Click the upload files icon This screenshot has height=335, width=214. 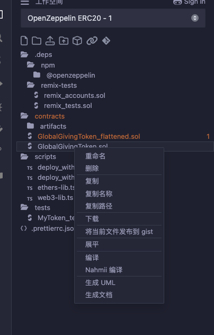tap(50, 41)
